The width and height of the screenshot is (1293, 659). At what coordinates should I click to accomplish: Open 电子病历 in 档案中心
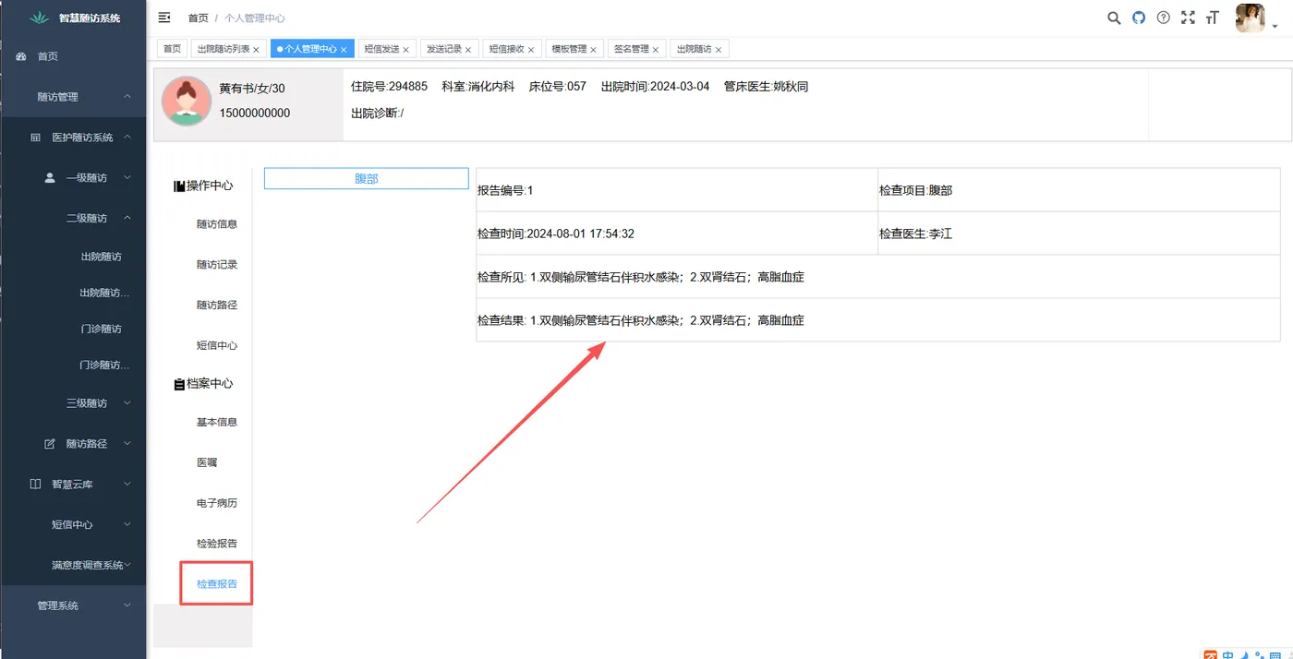pos(217,503)
